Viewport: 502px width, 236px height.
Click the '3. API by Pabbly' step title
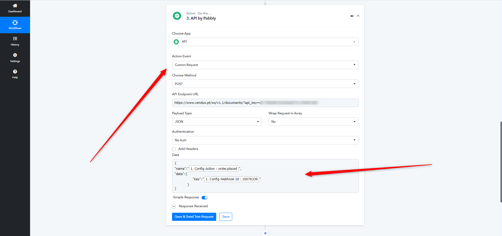coord(201,18)
